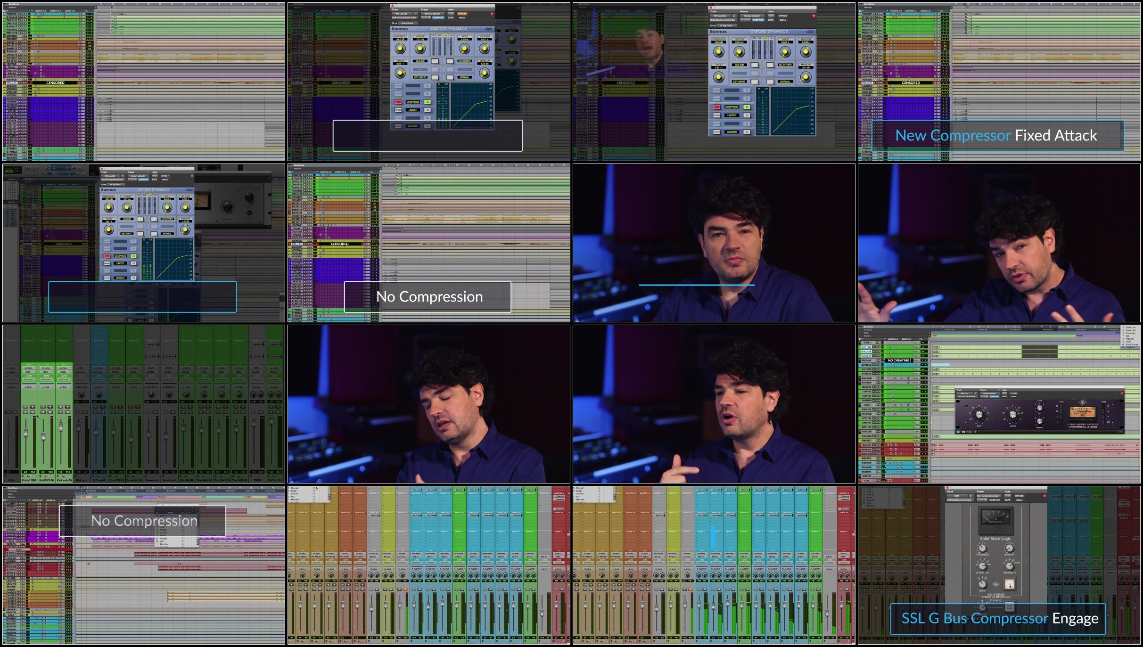Click the help question mark on 1176 plugin
Image resolution: width=1143 pixels, height=647 pixels.
tap(1121, 432)
